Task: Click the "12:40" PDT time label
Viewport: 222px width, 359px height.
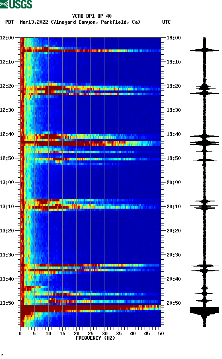Action: click(7, 134)
